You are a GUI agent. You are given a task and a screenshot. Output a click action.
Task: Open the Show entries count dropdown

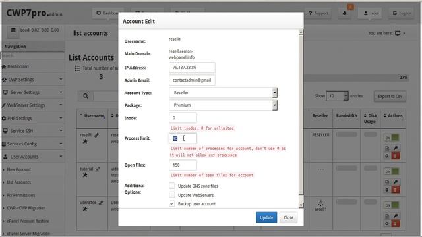pos(337,96)
